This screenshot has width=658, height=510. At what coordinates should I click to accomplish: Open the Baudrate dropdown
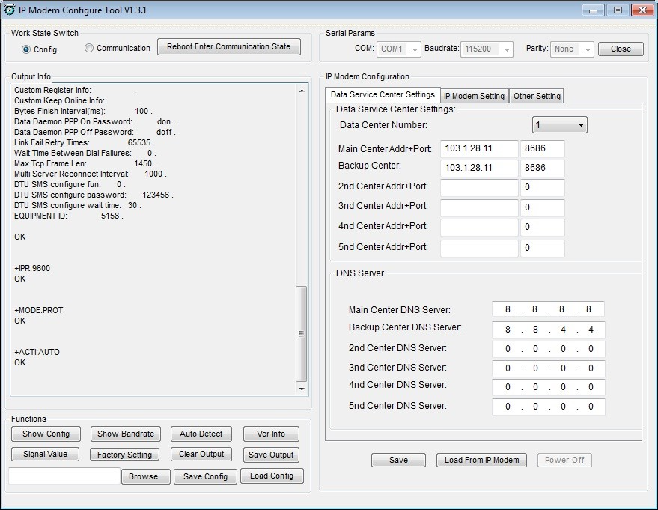pos(487,49)
